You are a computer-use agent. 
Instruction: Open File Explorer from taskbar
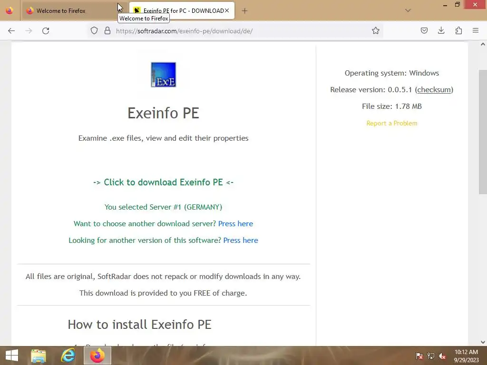click(39, 355)
